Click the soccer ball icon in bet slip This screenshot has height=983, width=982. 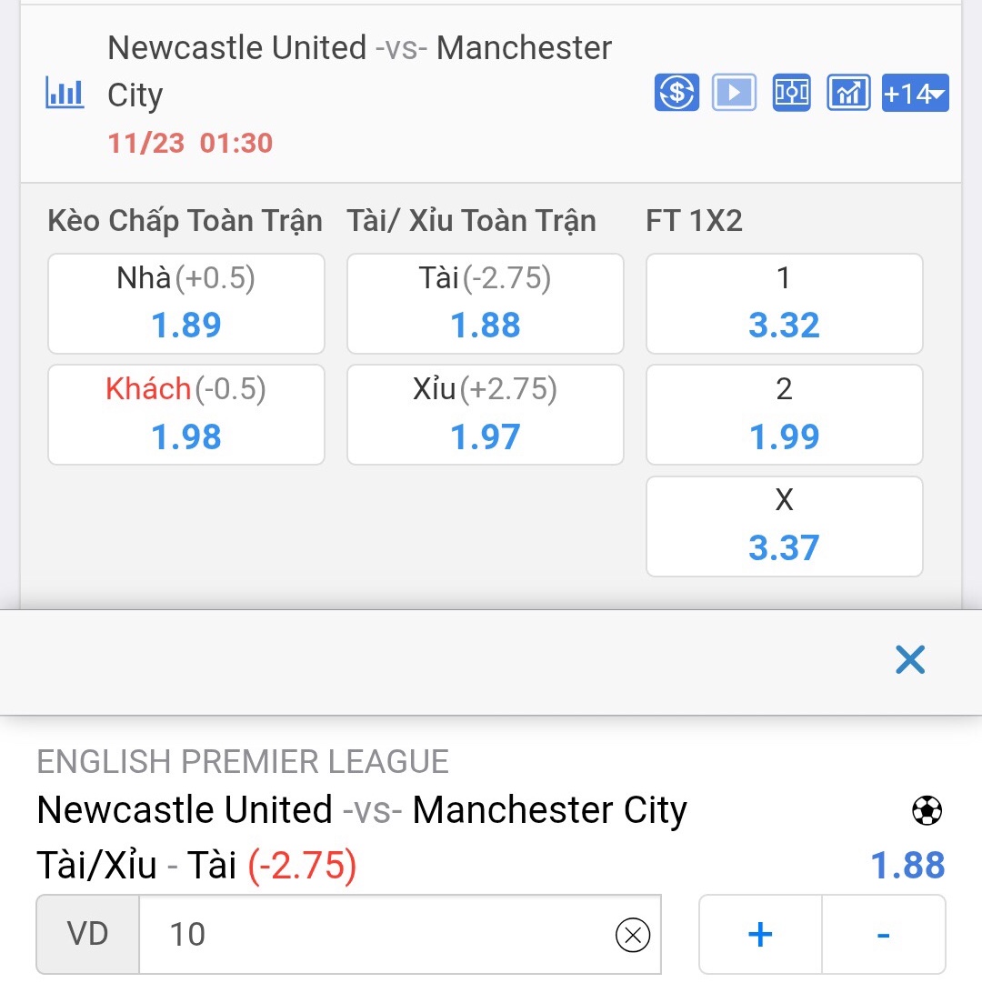click(927, 810)
